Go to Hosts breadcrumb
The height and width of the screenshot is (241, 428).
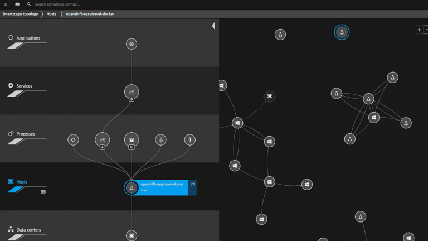51,14
